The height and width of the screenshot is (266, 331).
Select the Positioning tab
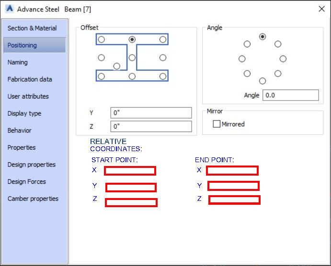click(34, 45)
